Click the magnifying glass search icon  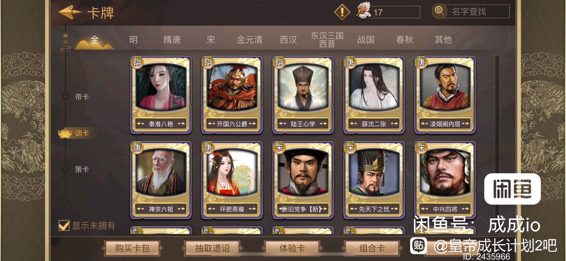pyautogui.click(x=439, y=11)
